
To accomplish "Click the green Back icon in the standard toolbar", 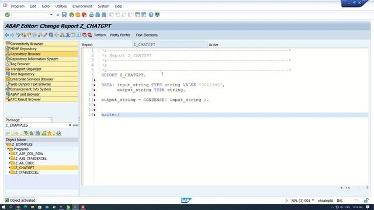I will [x=71, y=15].
